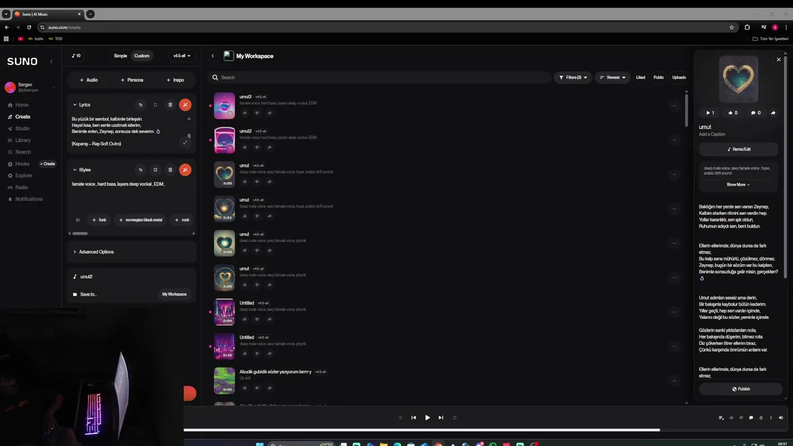This screenshot has width=793, height=446.
Task: Toggle repeat in the player bar
Action: [454, 418]
